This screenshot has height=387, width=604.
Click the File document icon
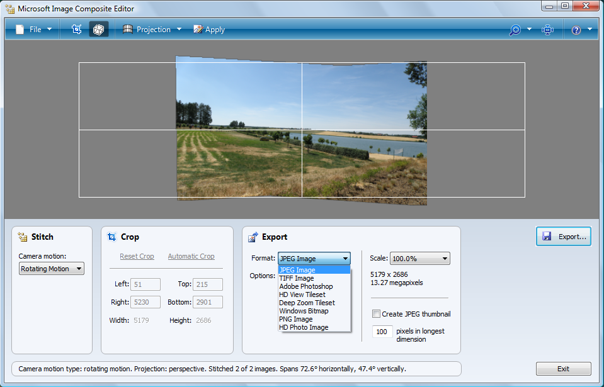pos(20,30)
